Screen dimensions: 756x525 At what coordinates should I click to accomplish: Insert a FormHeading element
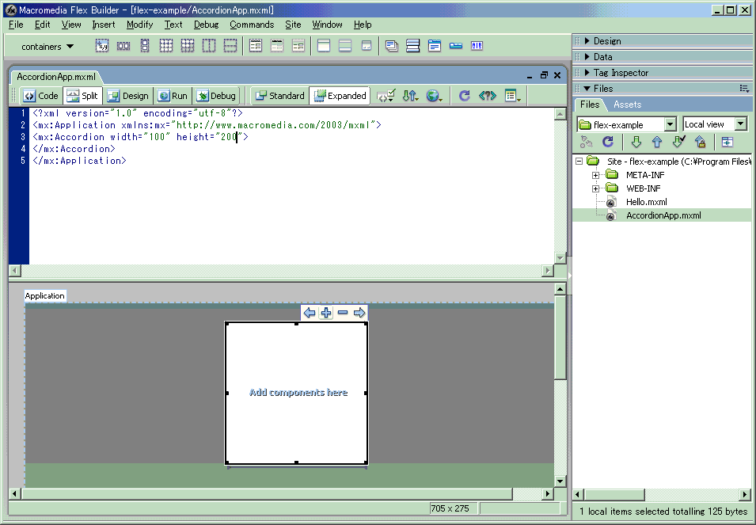(277, 46)
